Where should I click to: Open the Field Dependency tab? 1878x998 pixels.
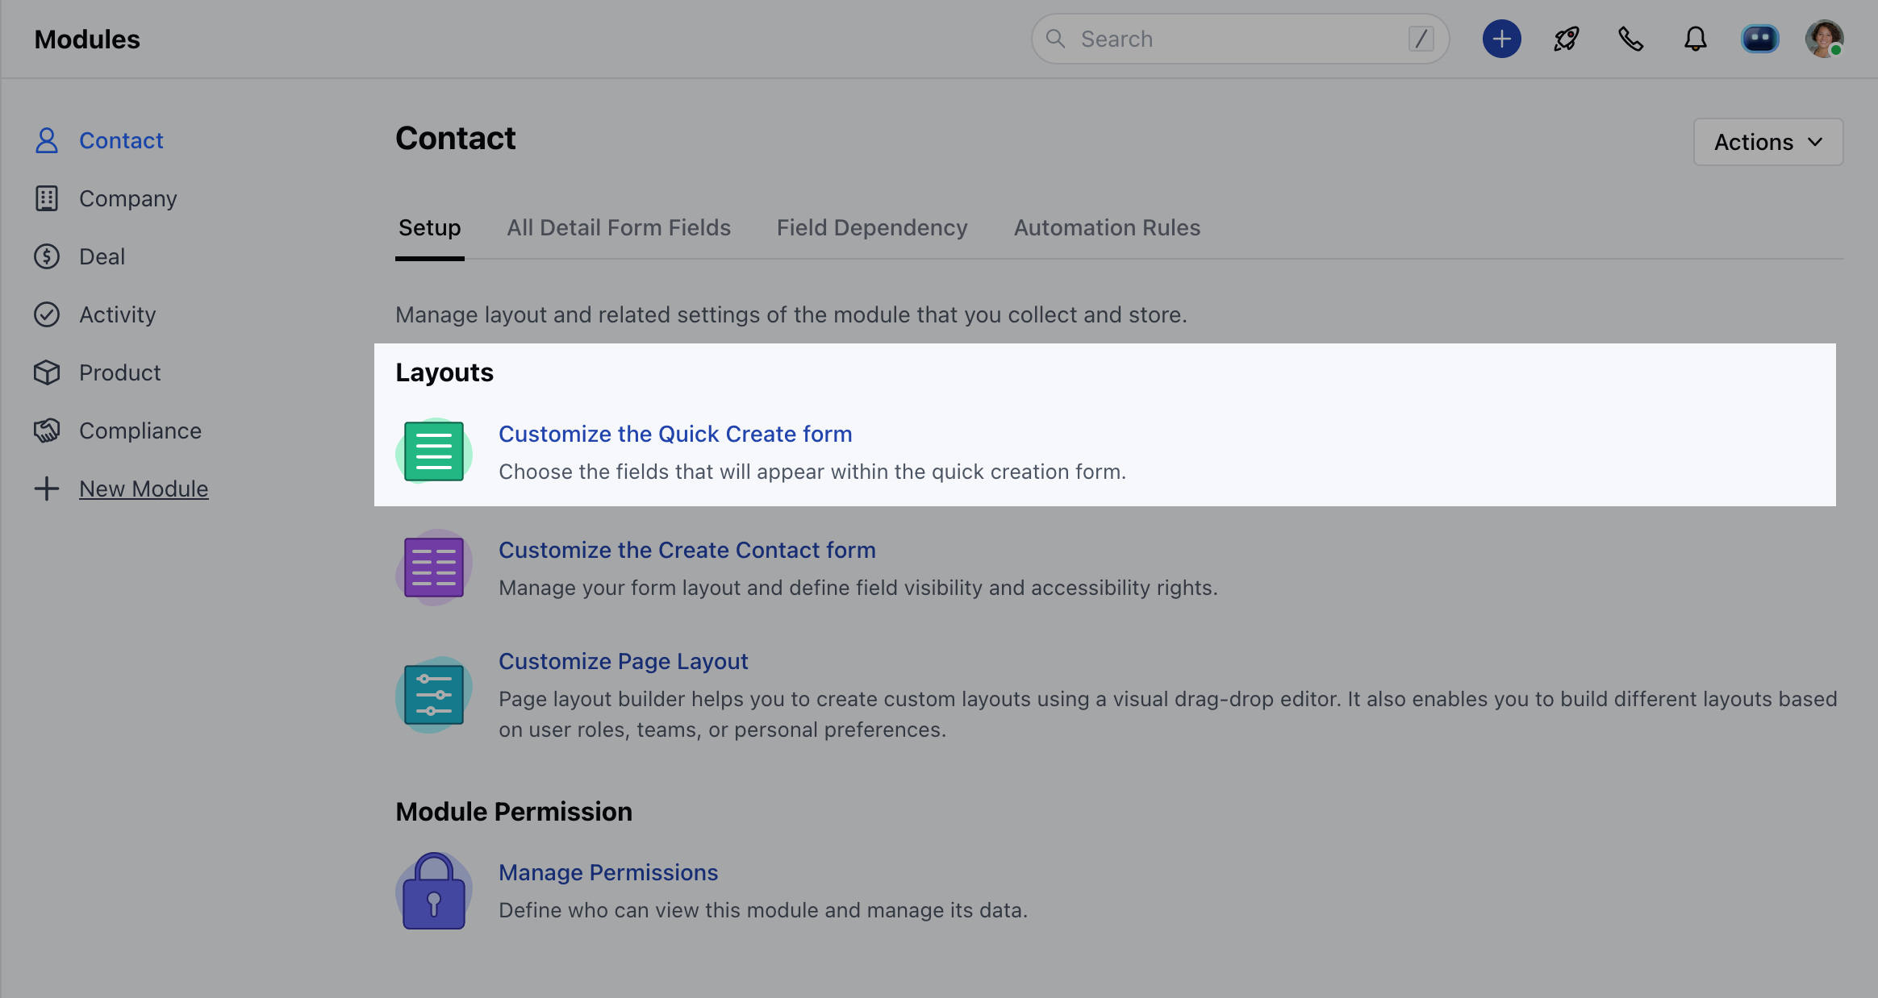[x=872, y=228]
